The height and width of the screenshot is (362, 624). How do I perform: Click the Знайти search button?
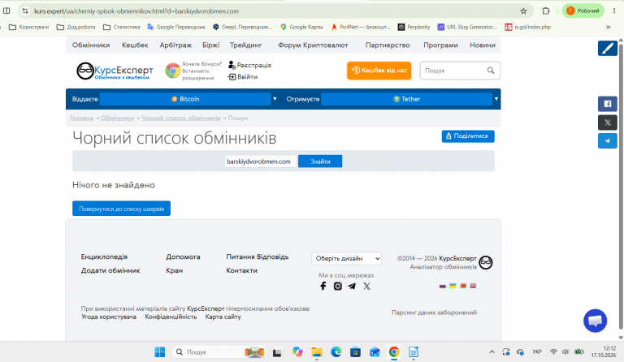[x=320, y=162]
